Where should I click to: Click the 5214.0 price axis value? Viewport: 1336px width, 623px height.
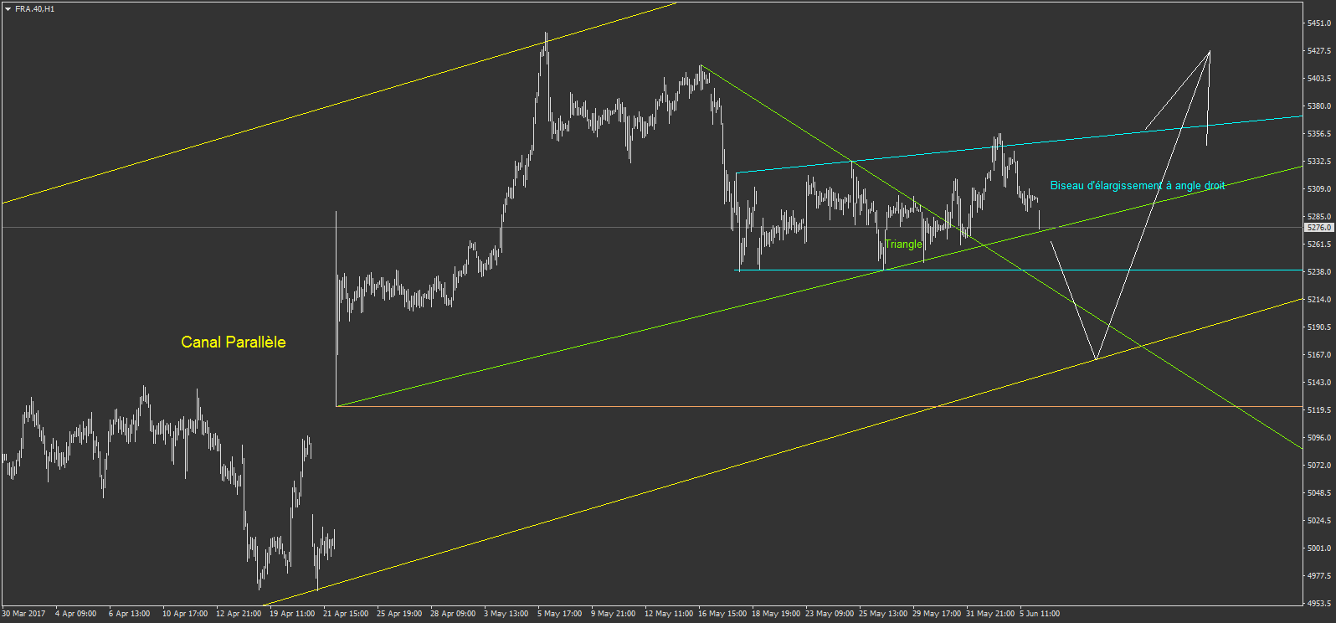coord(1319,300)
